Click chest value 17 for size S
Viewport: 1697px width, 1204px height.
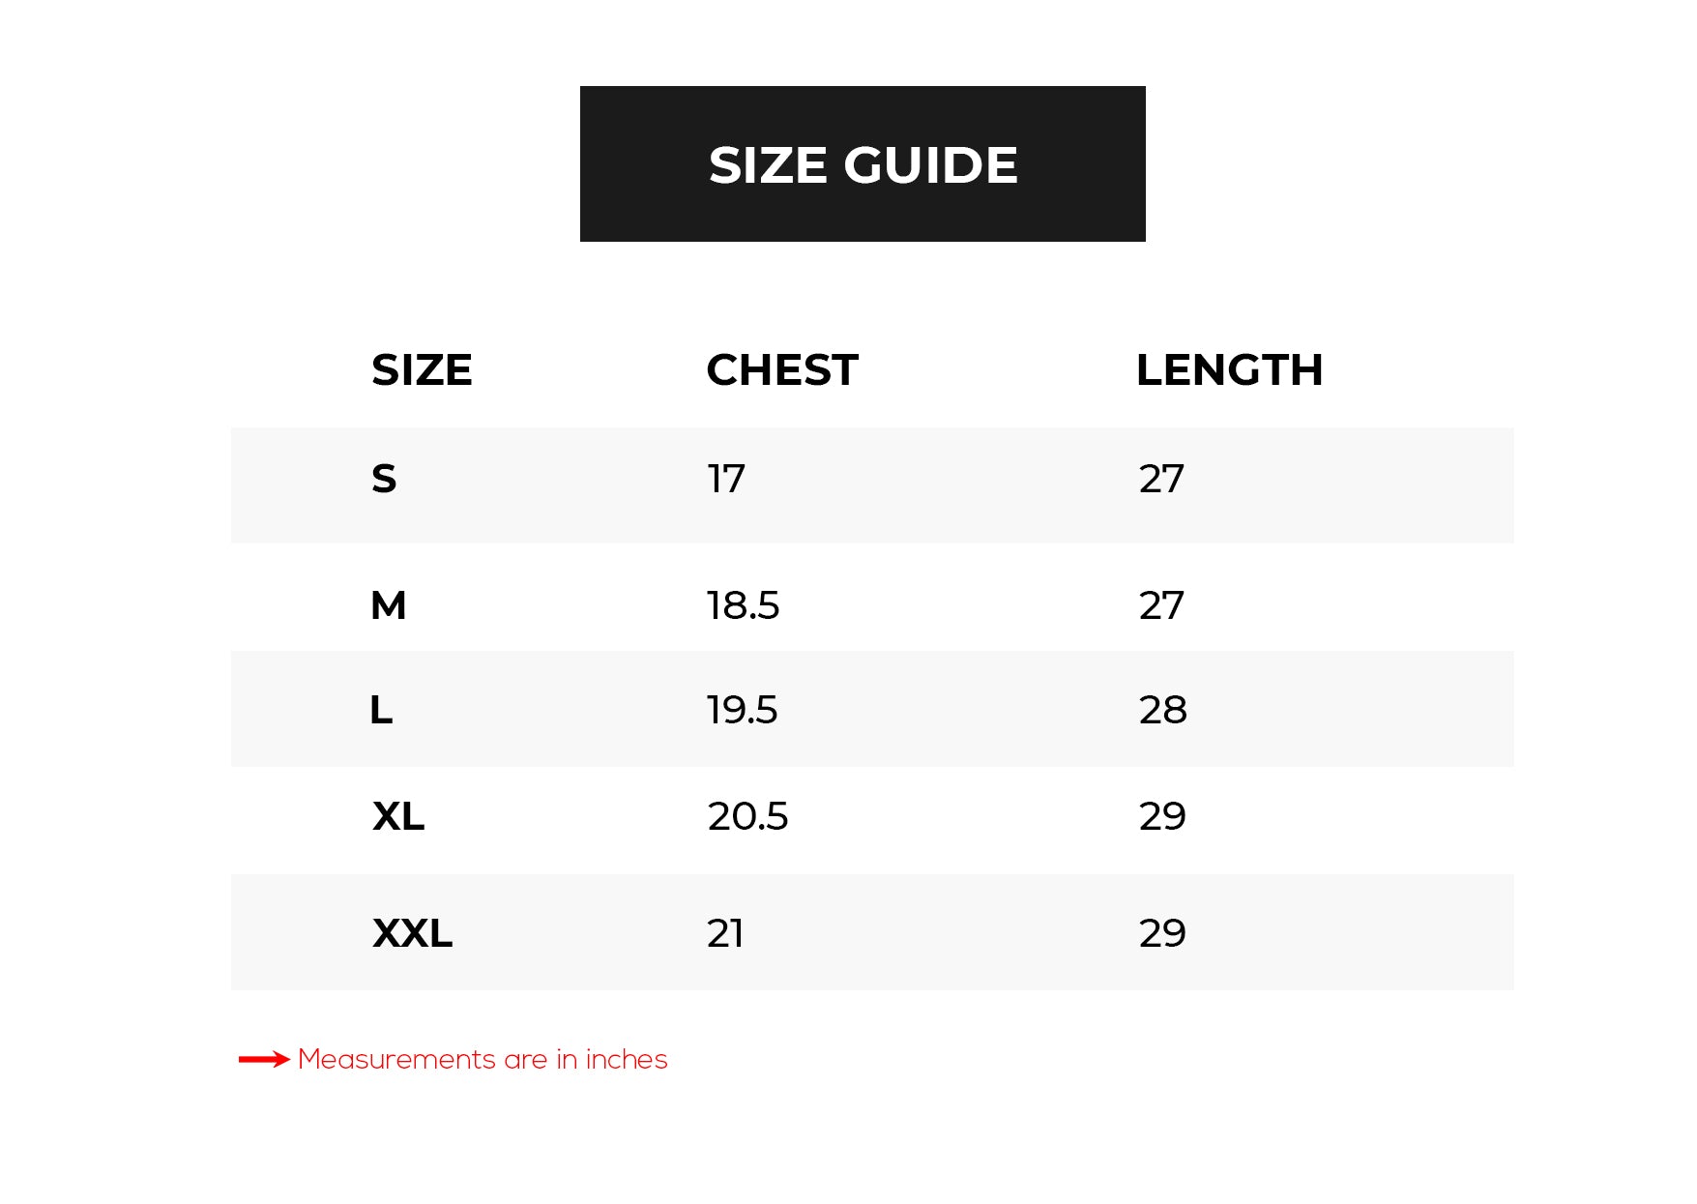tap(726, 479)
